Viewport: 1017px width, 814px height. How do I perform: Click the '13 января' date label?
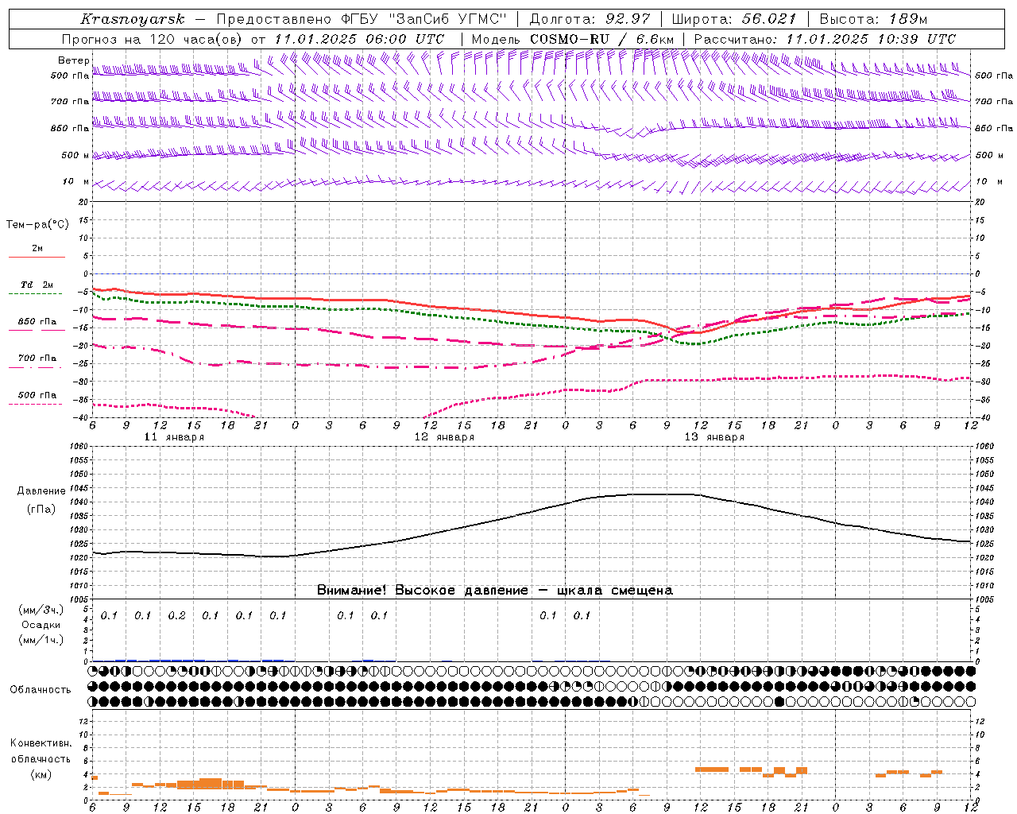[x=714, y=437]
